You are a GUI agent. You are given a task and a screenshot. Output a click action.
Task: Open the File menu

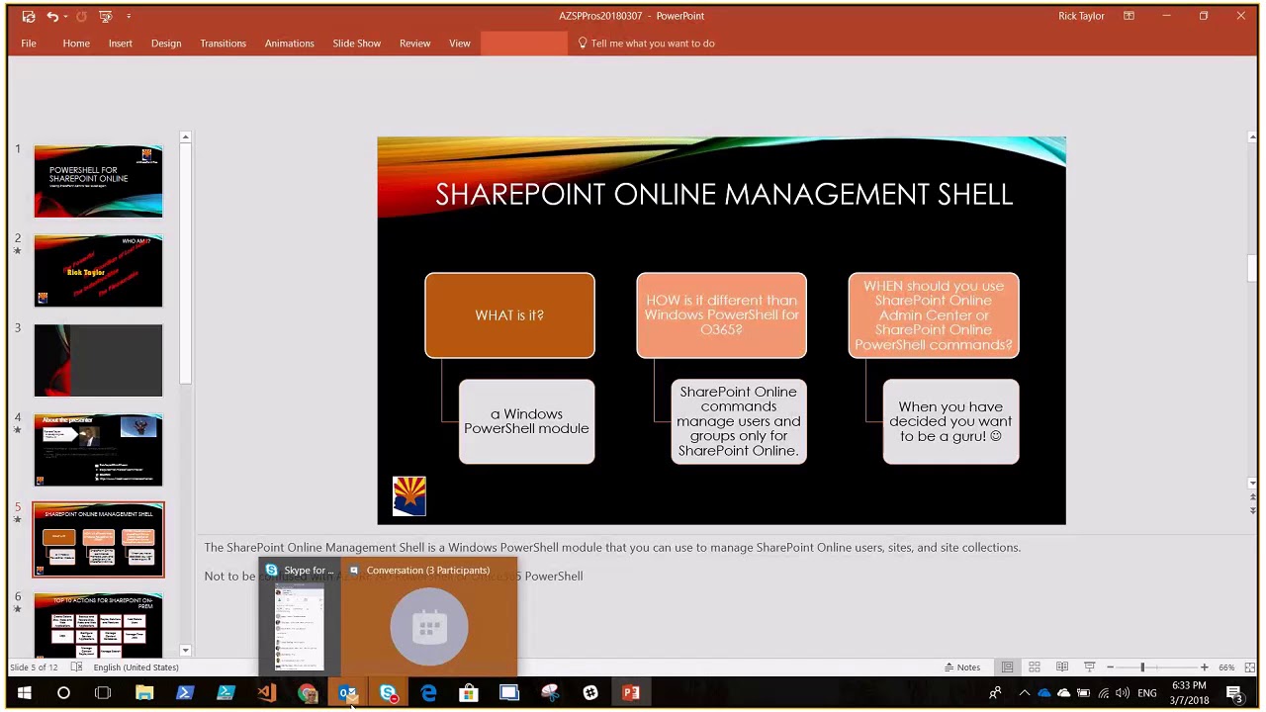[29, 44]
